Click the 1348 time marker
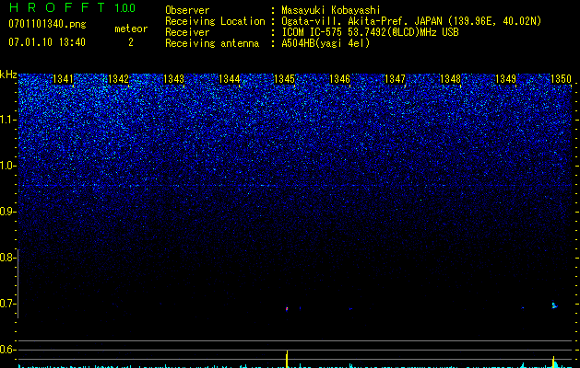580x368 pixels. click(450, 79)
